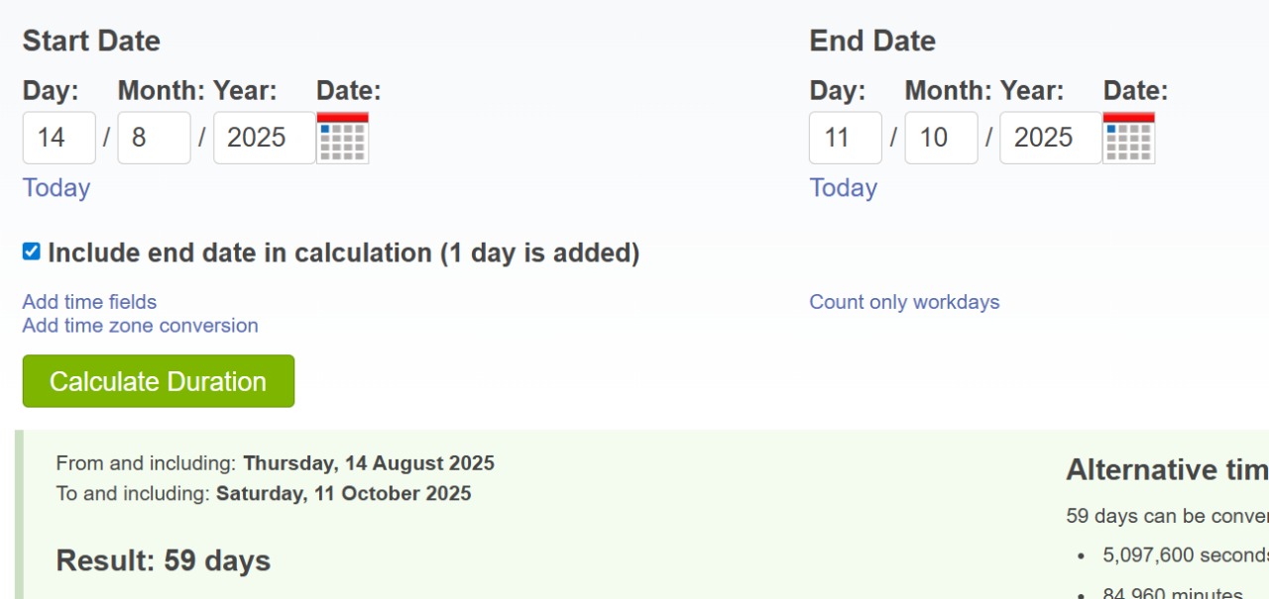This screenshot has height=599, width=1269.
Task: Click the Thursday, 14 August 2025 text
Action: click(369, 463)
